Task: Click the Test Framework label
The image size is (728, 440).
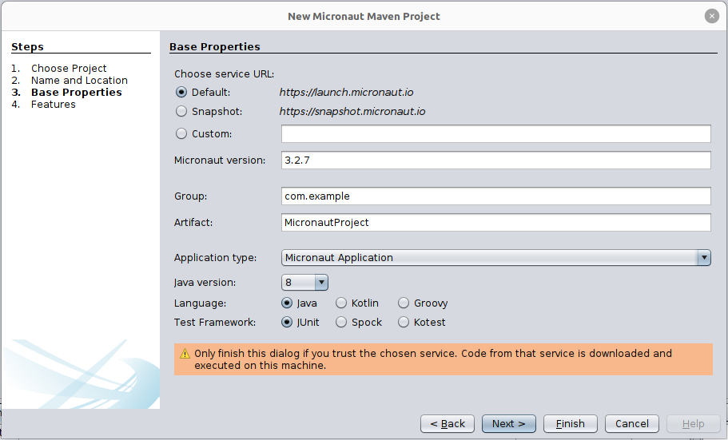Action: (215, 322)
